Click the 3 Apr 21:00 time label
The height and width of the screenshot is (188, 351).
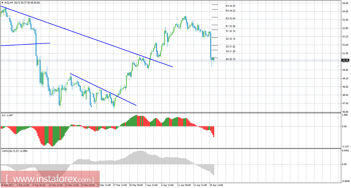(x=152, y=185)
